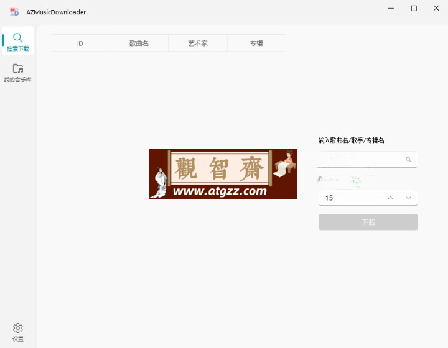Click the 歌曲名 column header
Image resolution: width=448 pixels, height=348 pixels.
[x=139, y=43]
